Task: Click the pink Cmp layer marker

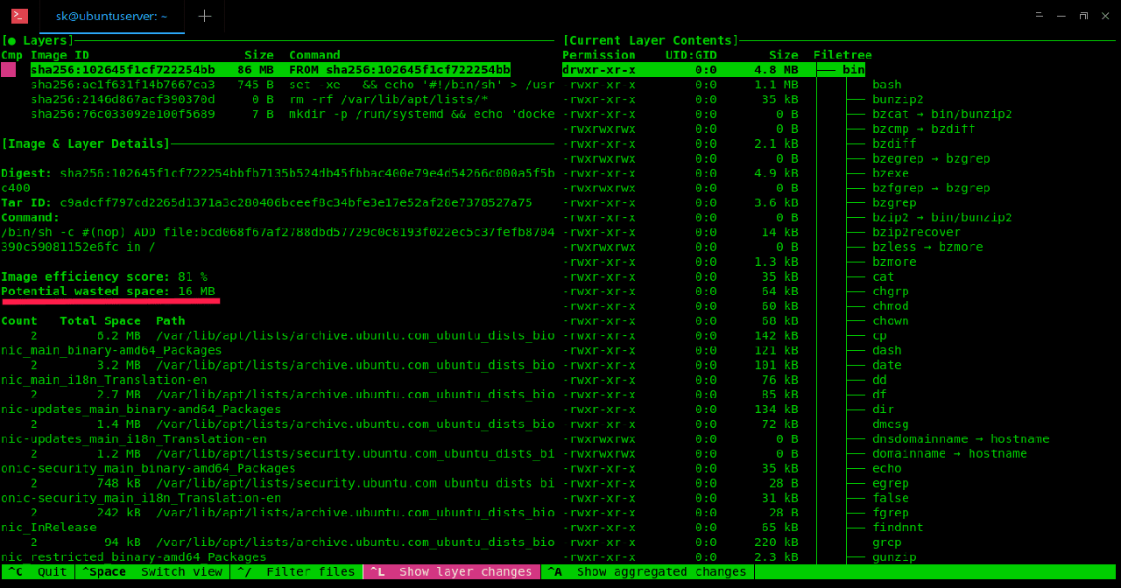Action: [8, 70]
